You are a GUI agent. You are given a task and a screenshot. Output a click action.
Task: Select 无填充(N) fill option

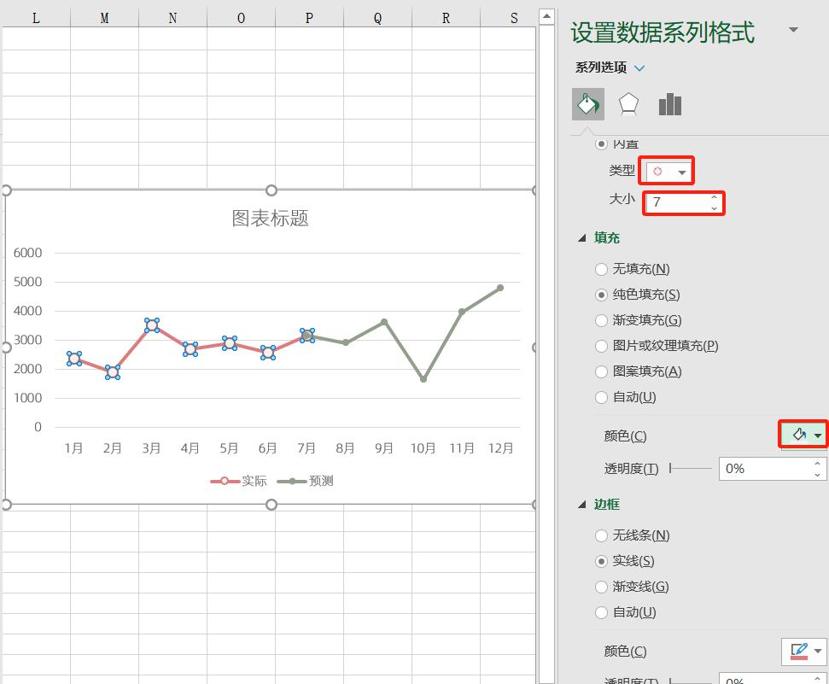click(633, 269)
